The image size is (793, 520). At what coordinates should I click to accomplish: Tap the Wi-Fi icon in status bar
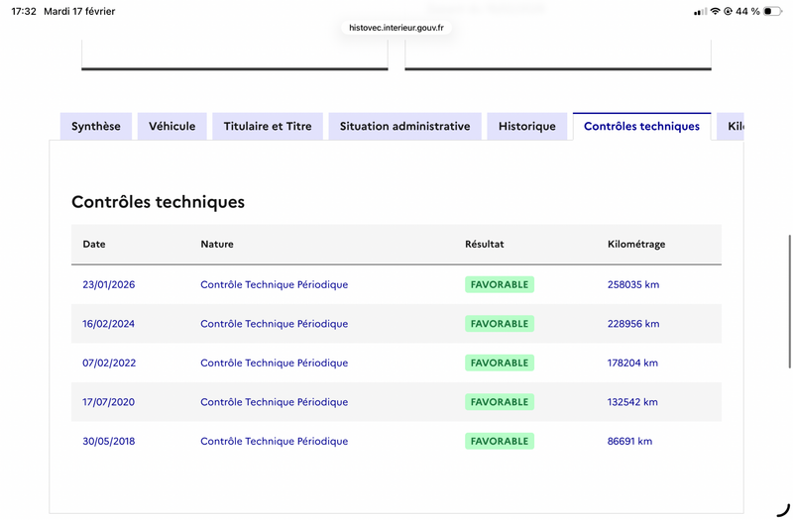(x=715, y=11)
